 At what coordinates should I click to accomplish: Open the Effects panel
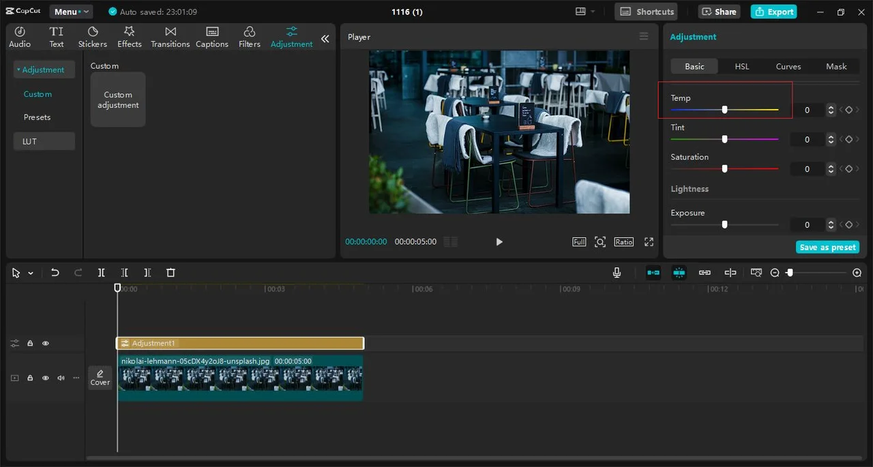click(129, 37)
